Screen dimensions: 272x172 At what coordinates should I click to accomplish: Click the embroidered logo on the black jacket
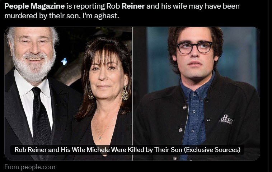pyautogui.click(x=225, y=119)
